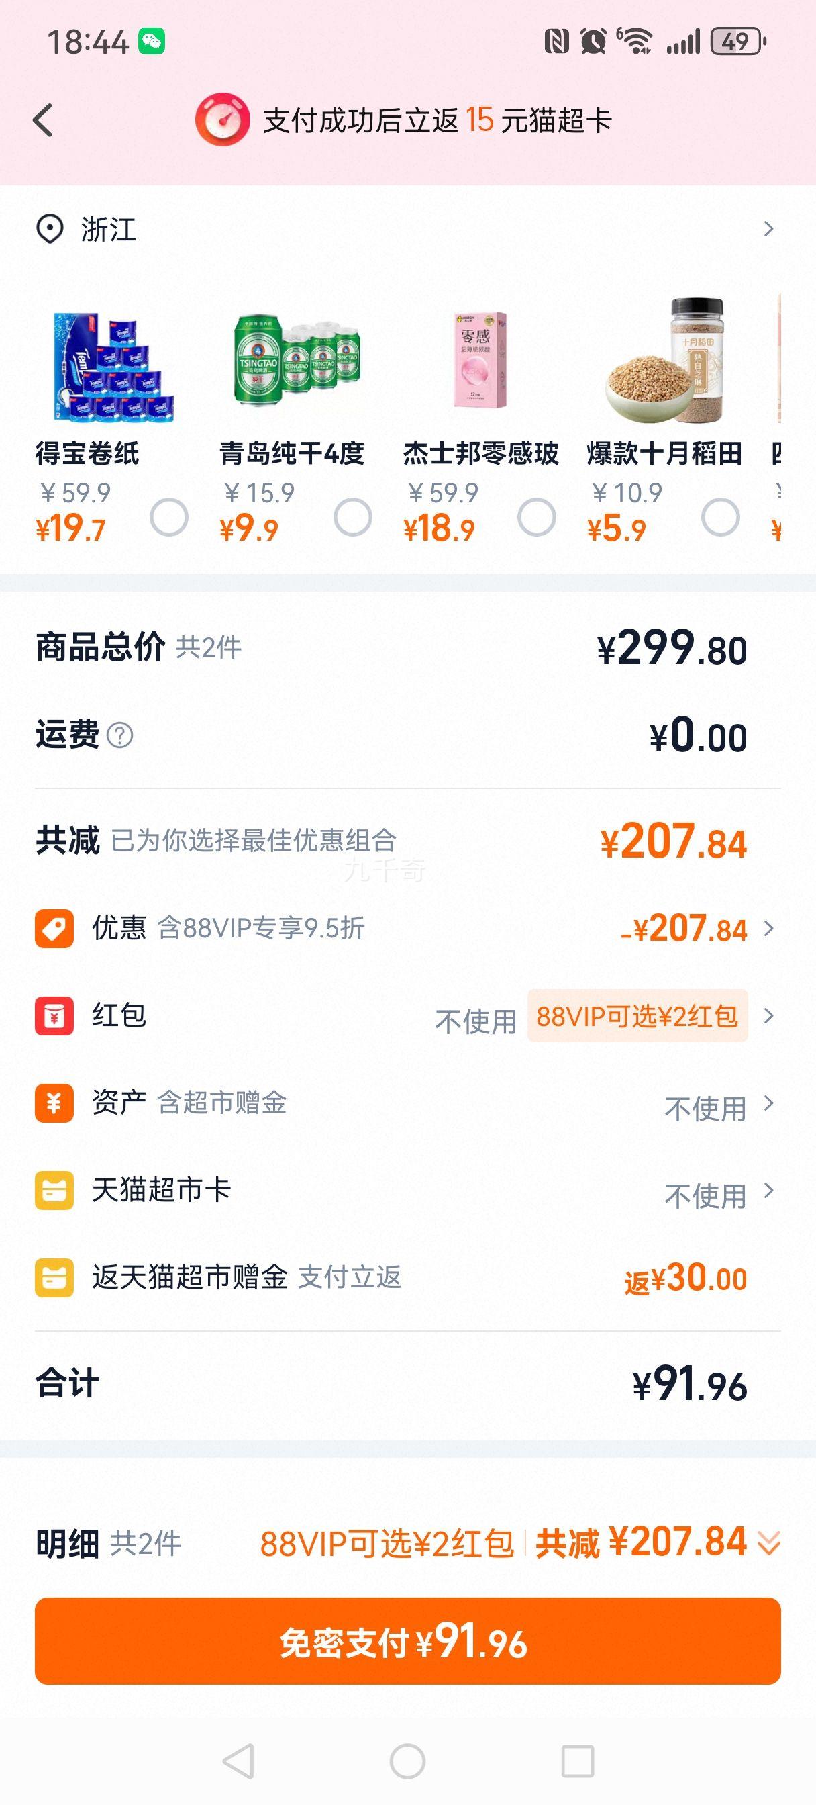Expand the 明细 details double chevron
This screenshot has width=816, height=1805.
point(769,1543)
